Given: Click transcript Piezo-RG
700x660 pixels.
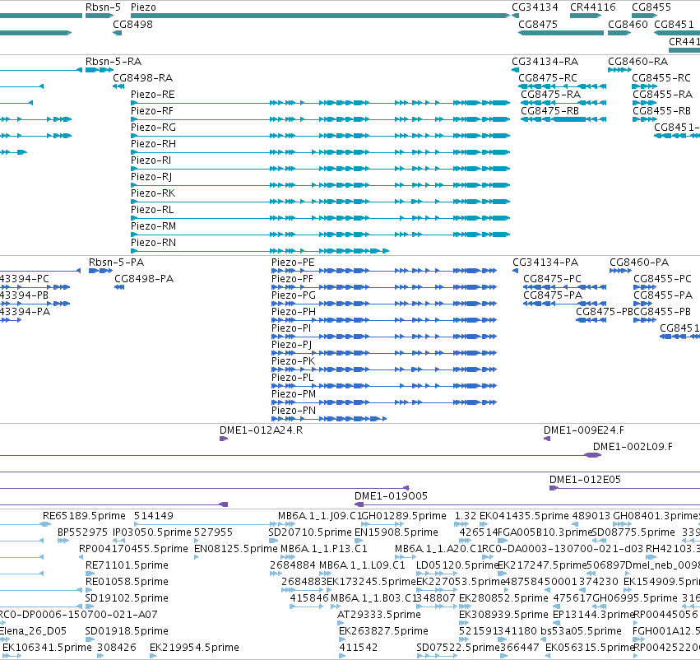Looking at the screenshot, I should [x=320, y=136].
